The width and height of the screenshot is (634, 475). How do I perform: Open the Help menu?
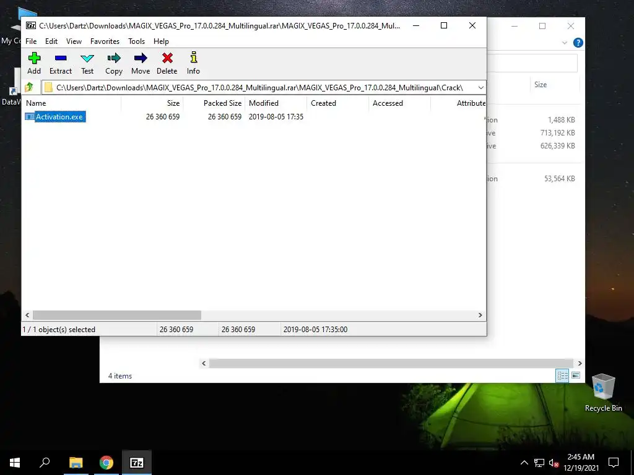coord(161,41)
